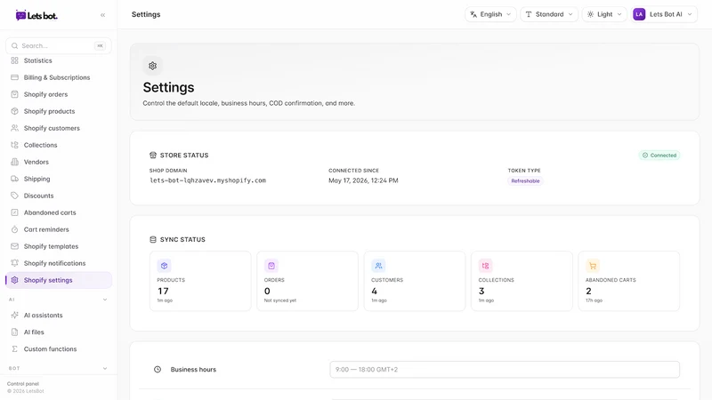Image resolution: width=712 pixels, height=400 pixels.
Task: Click the Custom functions sigma icon
Action: 14,349
